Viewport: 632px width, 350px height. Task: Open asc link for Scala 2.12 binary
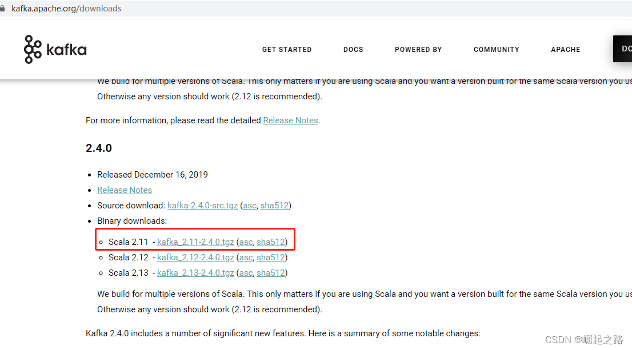(x=246, y=258)
